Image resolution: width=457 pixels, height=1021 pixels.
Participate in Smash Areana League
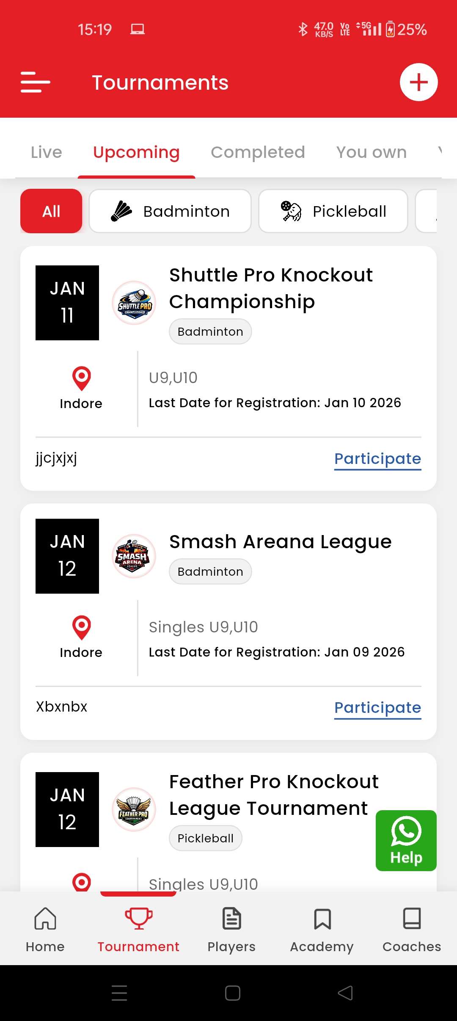pos(377,708)
